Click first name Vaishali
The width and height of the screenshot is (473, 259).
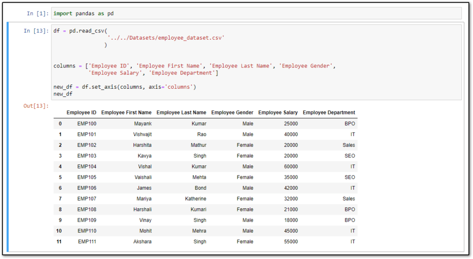tap(143, 177)
